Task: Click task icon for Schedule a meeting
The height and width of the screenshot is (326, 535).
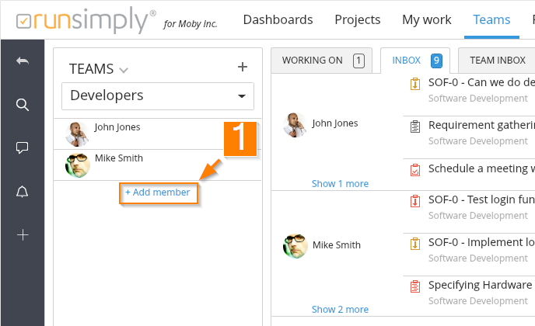Action: (x=414, y=168)
